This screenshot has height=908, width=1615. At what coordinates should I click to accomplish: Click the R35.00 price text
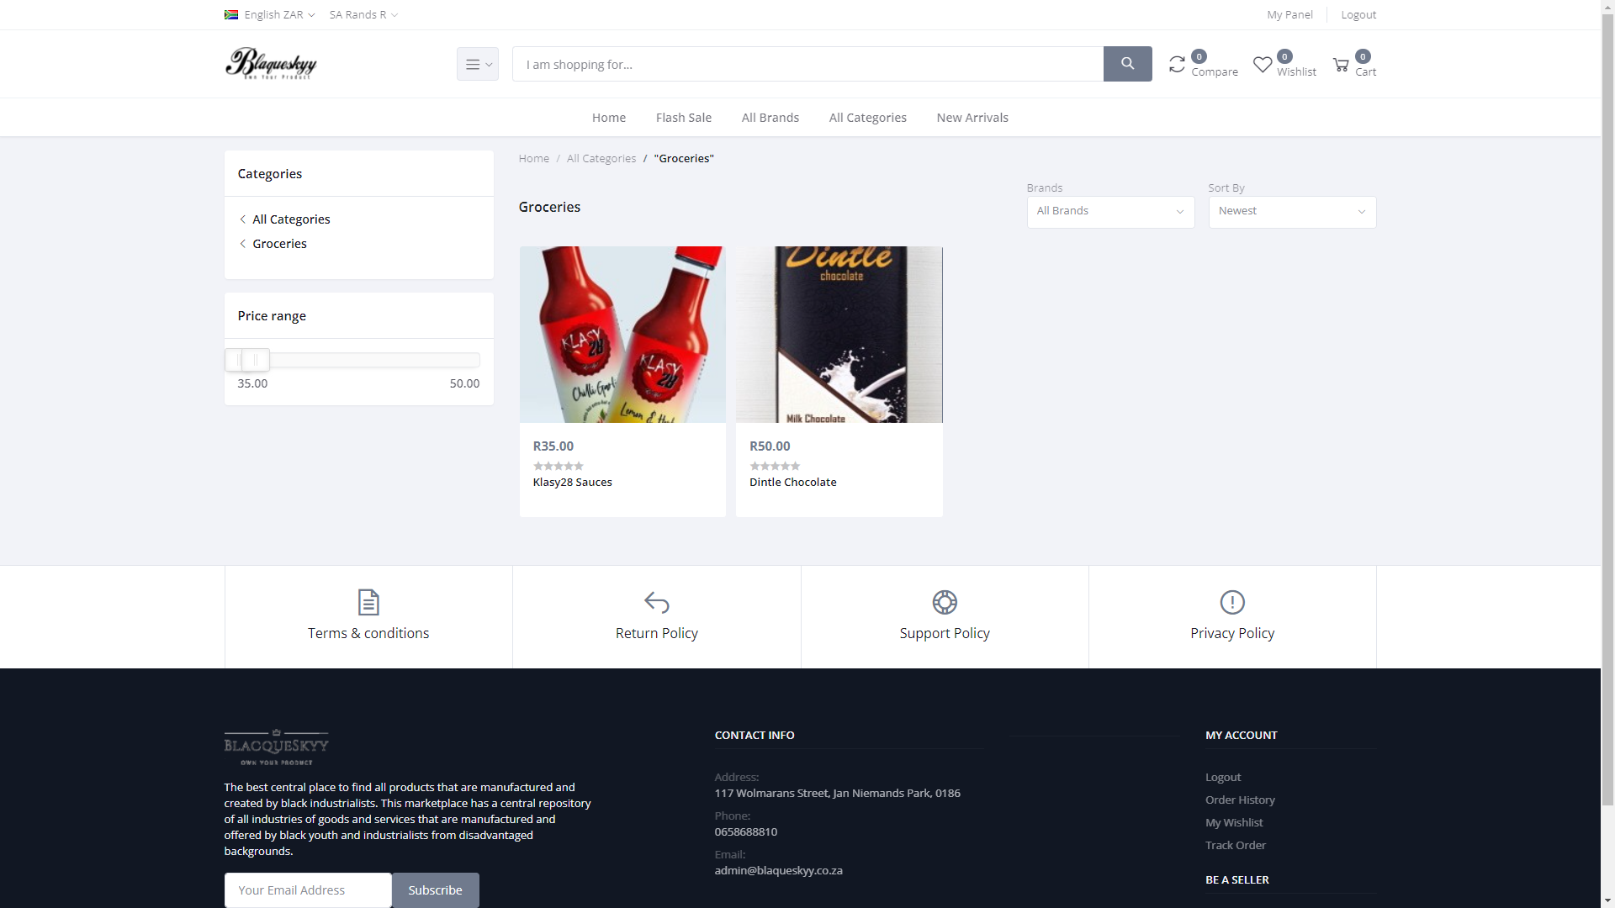pyautogui.click(x=553, y=446)
